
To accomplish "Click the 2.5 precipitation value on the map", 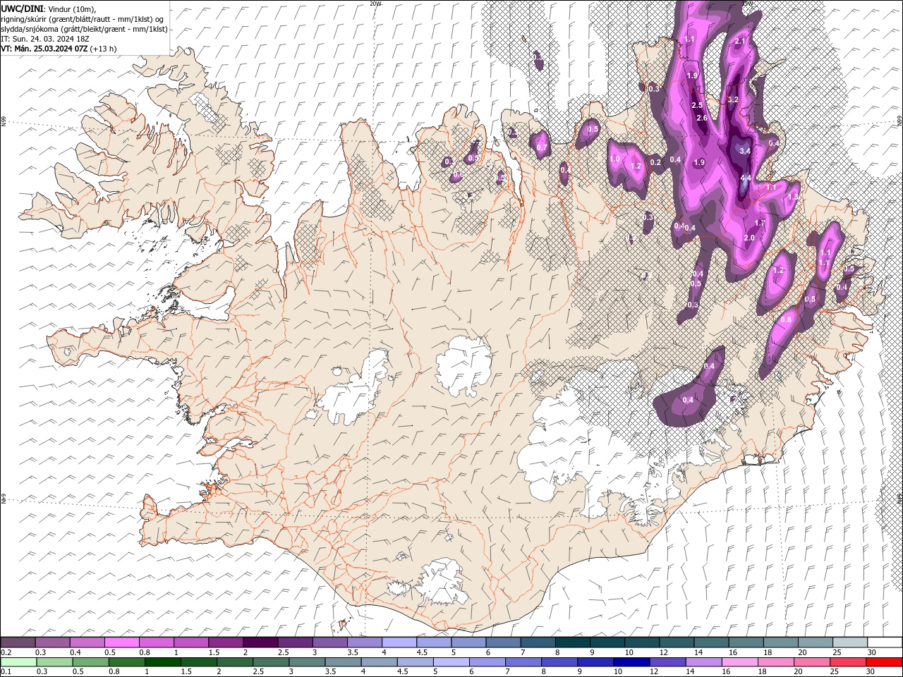I will tap(697, 105).
